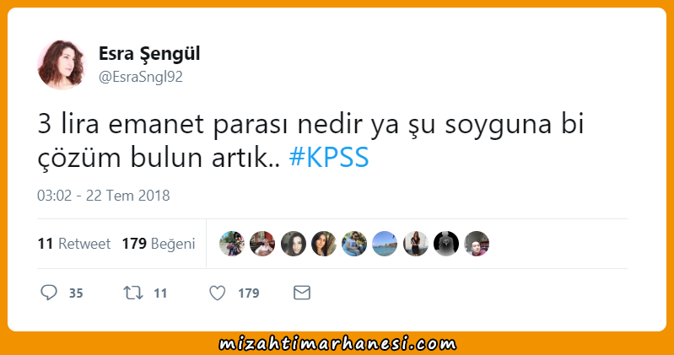Click the third liker avatar with dark hair
The height and width of the screenshot is (355, 674).
pyautogui.click(x=294, y=244)
